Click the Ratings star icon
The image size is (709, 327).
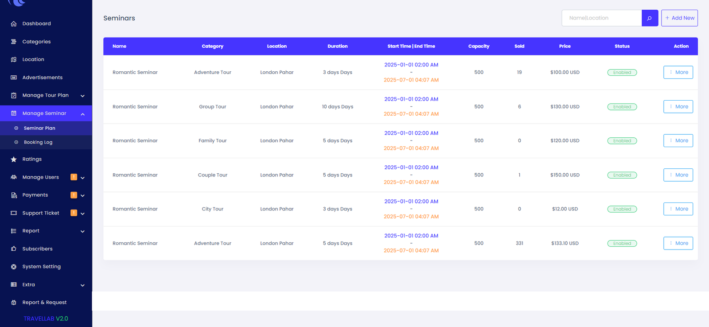(14, 159)
